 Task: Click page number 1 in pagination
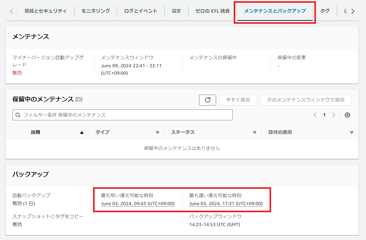pos(324,115)
